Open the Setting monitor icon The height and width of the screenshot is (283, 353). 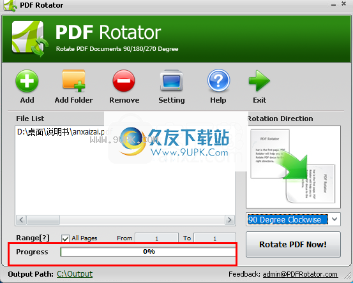[172, 80]
